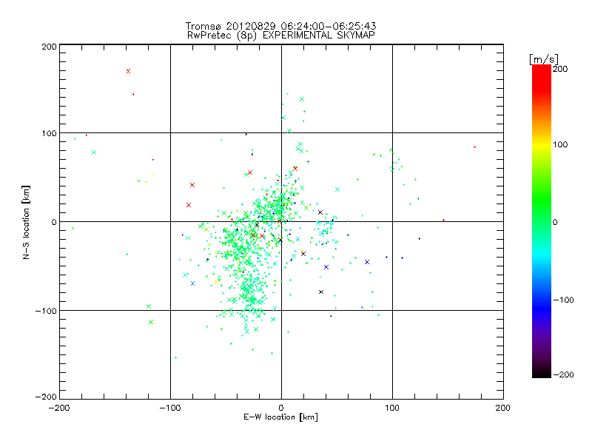This screenshot has height=444, width=592.
Task: Click the y-axis "-100" tick label
Action: (46, 311)
